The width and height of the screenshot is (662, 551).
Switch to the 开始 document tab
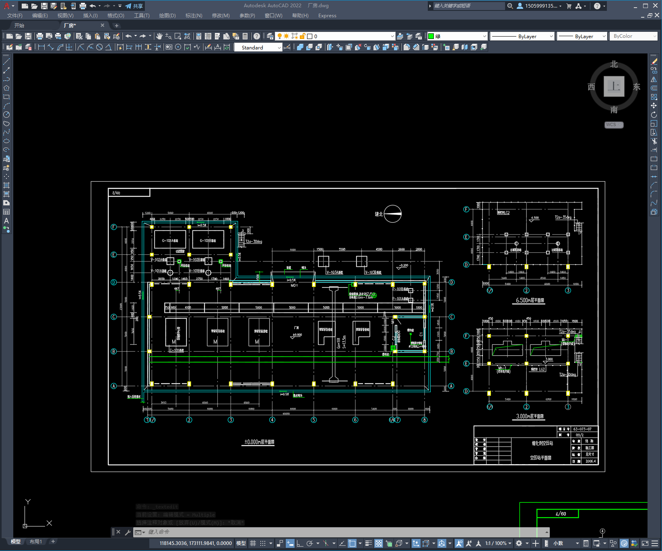click(x=19, y=25)
